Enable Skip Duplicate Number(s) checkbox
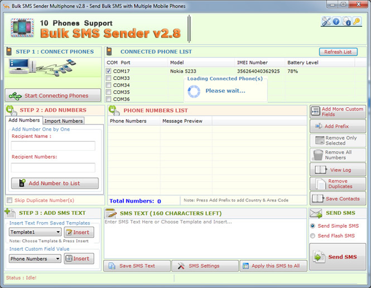 tap(9, 200)
